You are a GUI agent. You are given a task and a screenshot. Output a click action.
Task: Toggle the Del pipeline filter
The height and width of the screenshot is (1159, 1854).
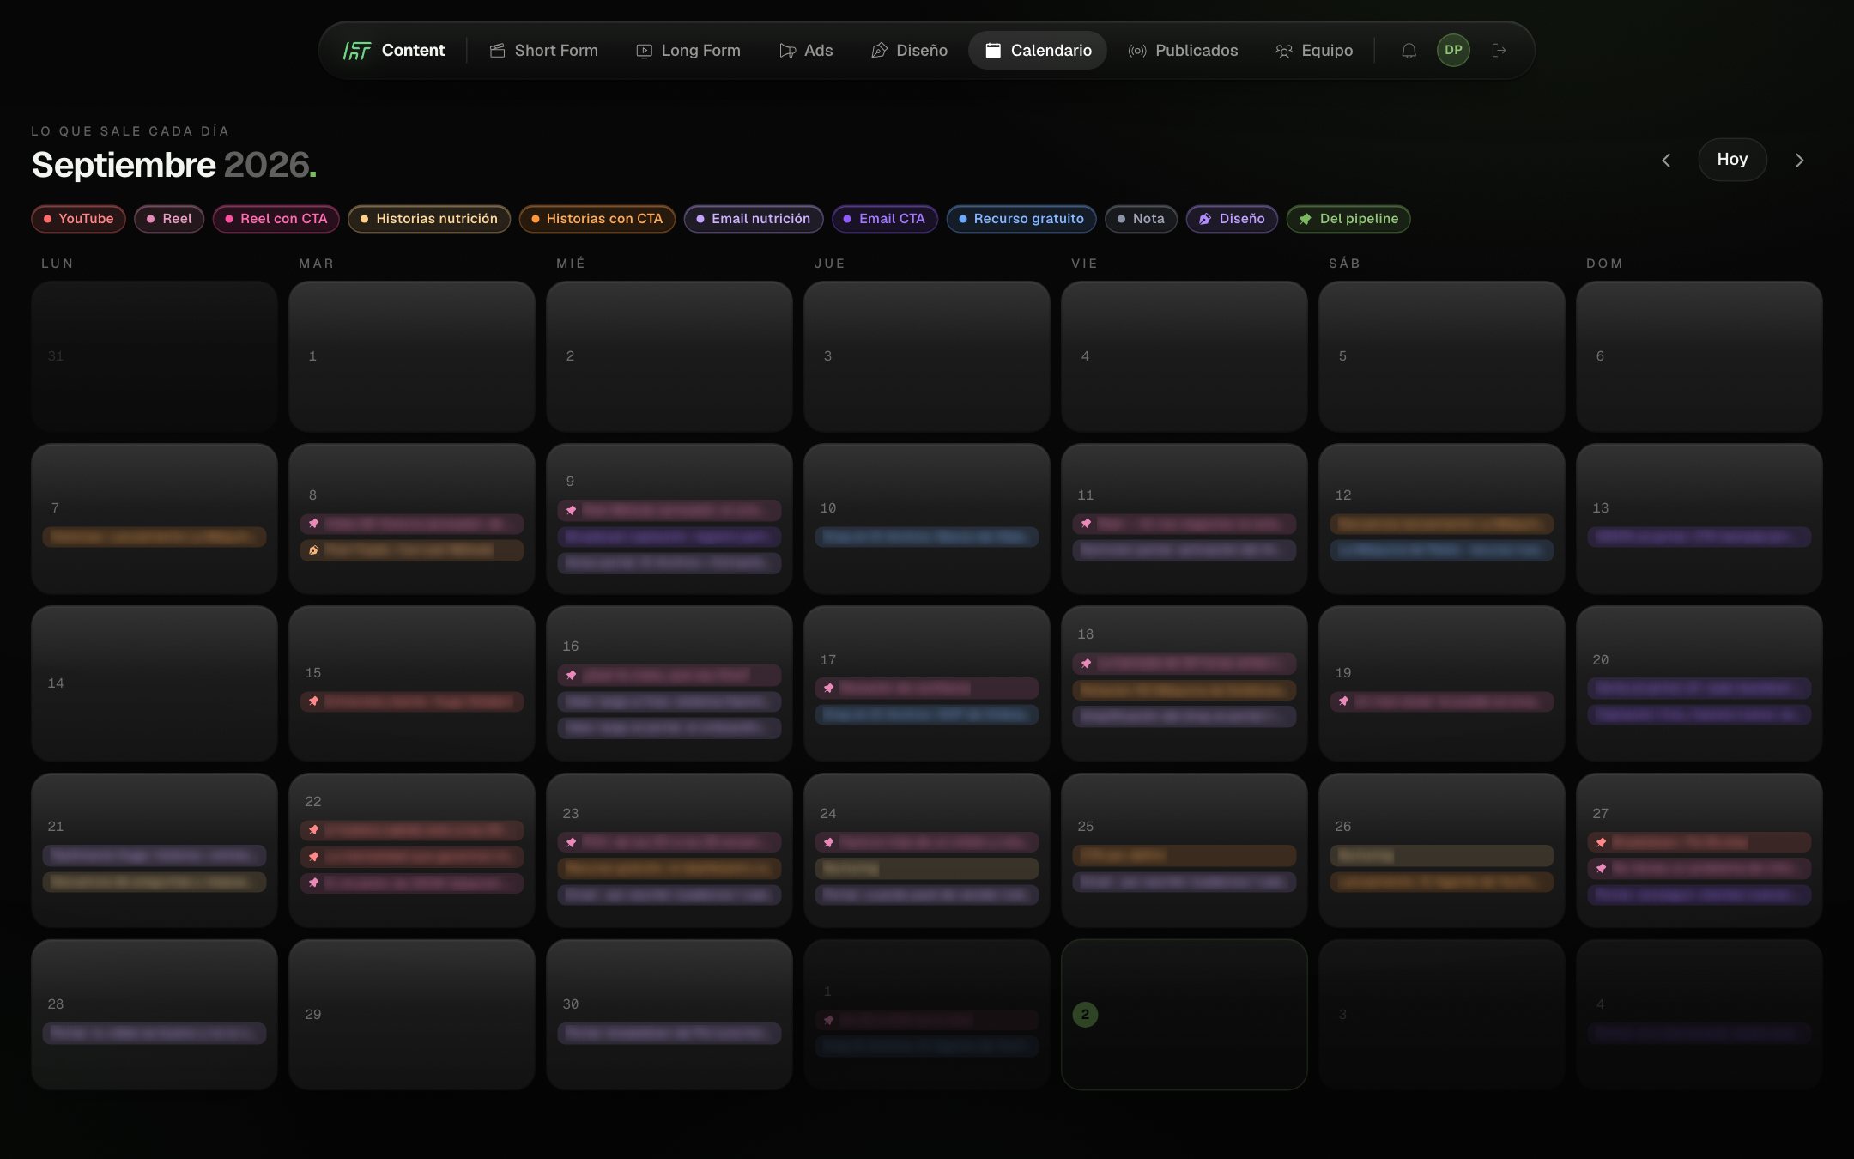(1348, 219)
